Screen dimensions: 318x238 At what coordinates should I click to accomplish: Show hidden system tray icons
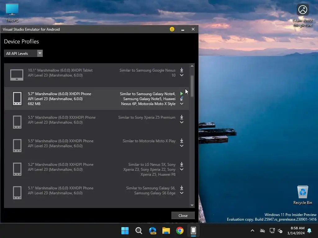coord(252,231)
